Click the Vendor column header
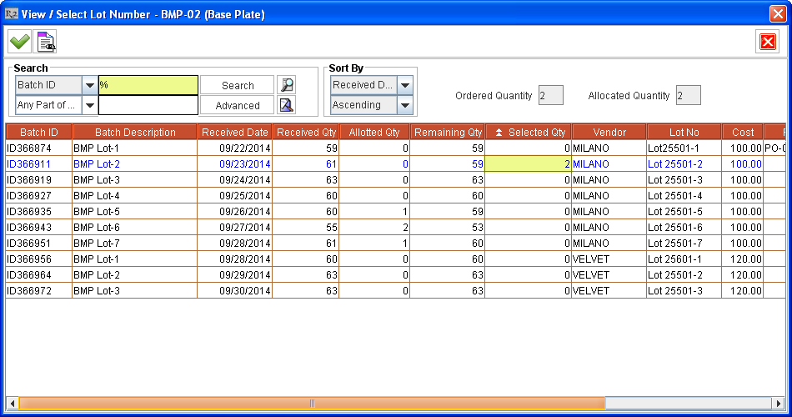Image resolution: width=792 pixels, height=417 pixels. coord(609,133)
